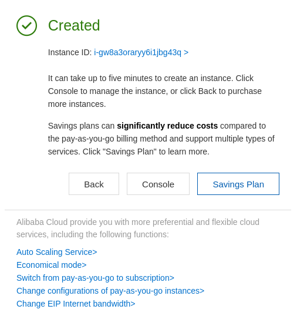
Task: Open the Console to manage the instance
Action: click(158, 184)
